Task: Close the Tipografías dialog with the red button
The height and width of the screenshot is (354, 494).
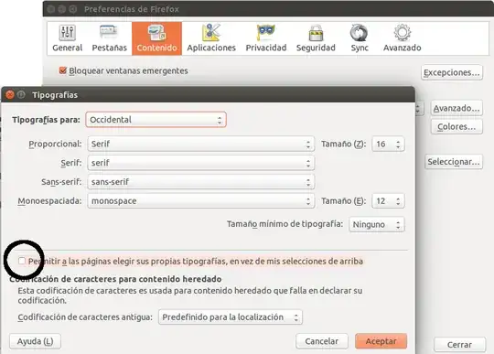Action: pyautogui.click(x=10, y=94)
